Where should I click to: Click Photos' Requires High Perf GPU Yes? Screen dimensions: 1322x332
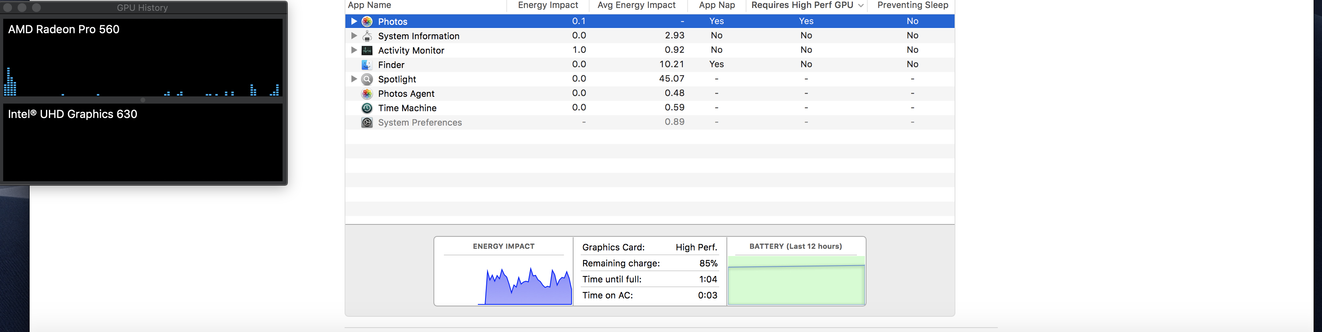point(806,21)
